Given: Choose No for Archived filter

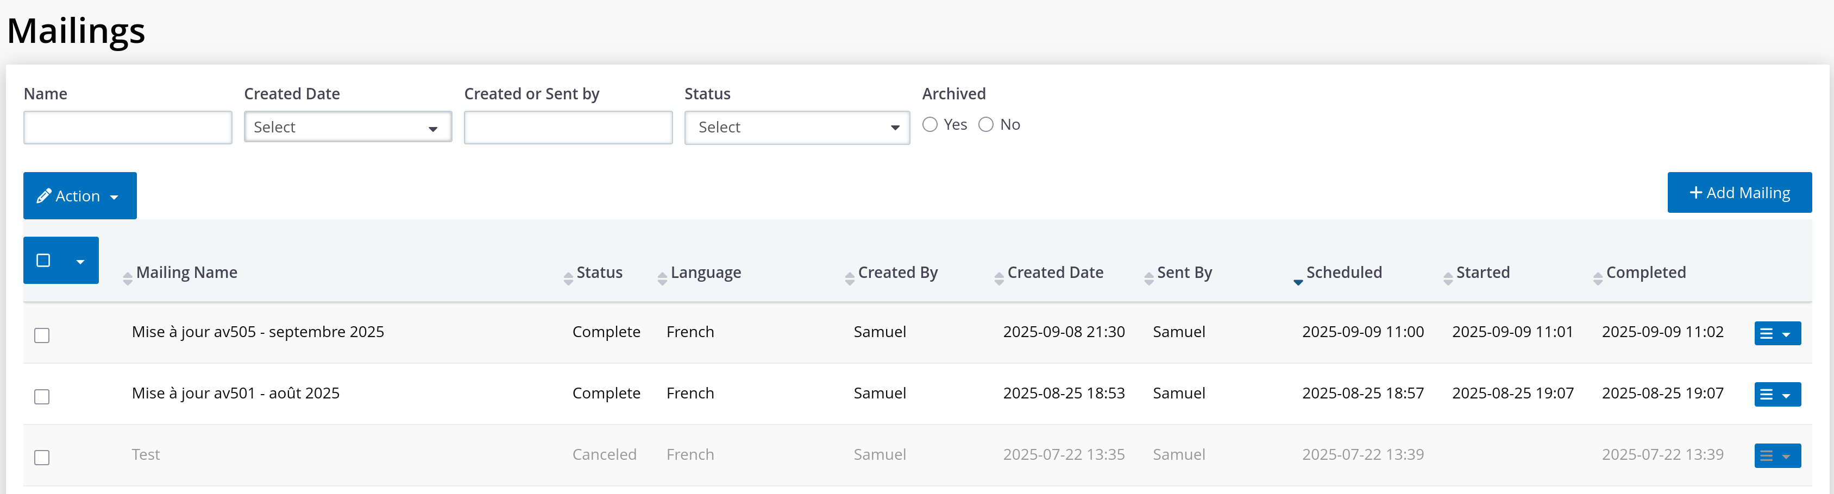Looking at the screenshot, I should tap(985, 125).
